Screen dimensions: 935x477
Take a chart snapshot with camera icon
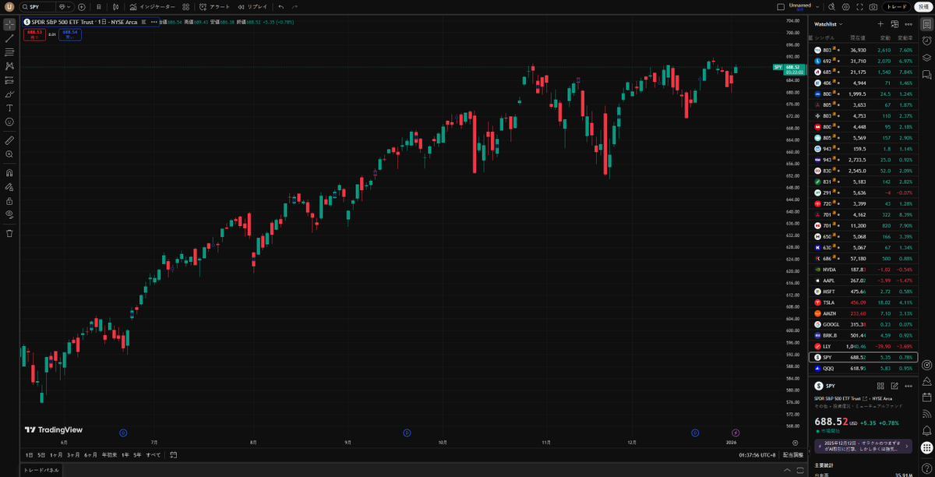(x=873, y=7)
